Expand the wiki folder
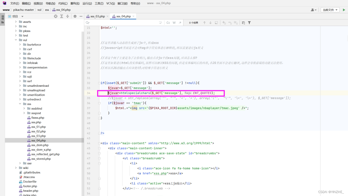The width and height of the screenshot is (348, 196). [x=16, y=168]
